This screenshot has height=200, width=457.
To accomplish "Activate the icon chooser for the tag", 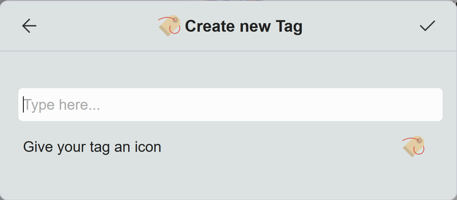I will 413,147.
